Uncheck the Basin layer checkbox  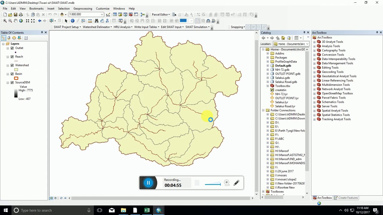pyautogui.click(x=12, y=74)
